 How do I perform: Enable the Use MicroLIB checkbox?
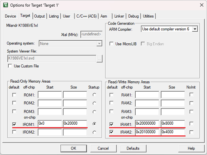pos(111,44)
